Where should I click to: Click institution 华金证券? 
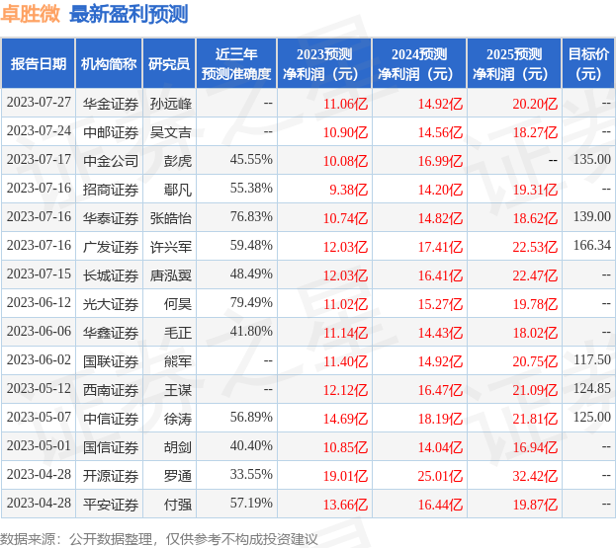click(x=111, y=104)
